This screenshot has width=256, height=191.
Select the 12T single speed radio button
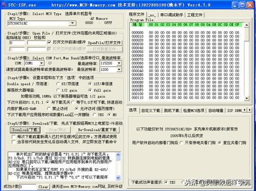click(x=90, y=84)
